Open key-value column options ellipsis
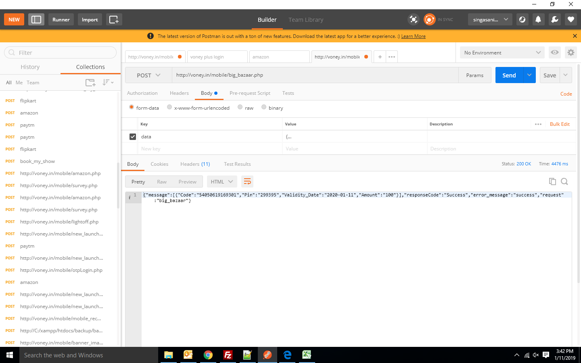Screen dimensions: 581x363 [x=538, y=124]
